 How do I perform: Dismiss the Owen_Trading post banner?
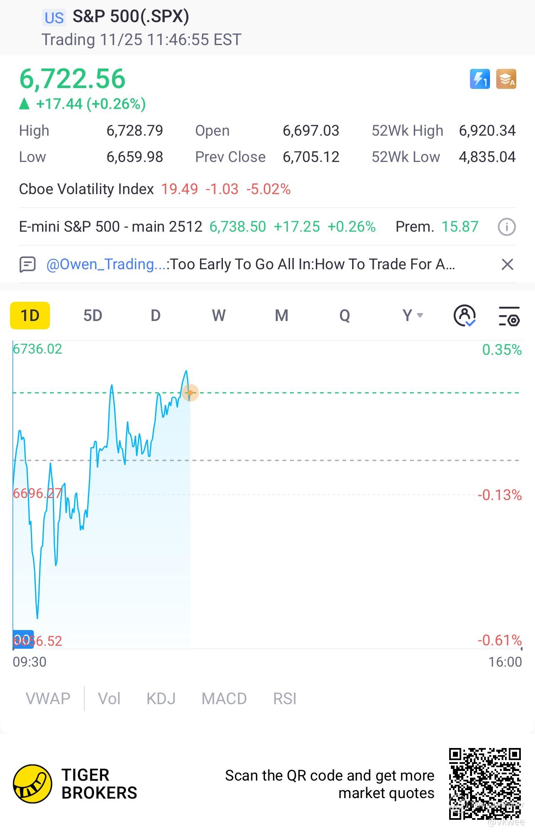507,265
